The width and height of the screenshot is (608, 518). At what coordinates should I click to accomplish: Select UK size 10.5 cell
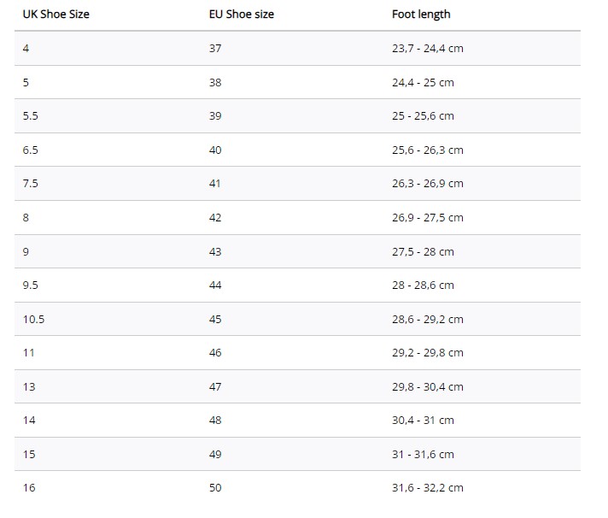coord(33,319)
